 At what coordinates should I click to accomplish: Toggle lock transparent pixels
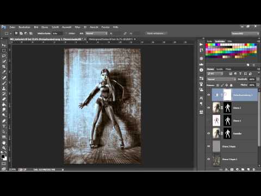(217, 85)
